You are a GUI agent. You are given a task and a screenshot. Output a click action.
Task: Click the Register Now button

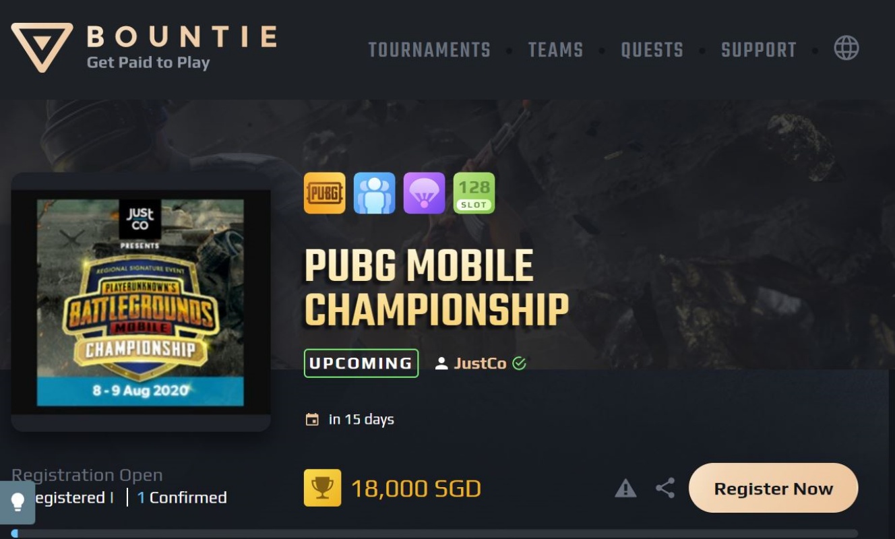point(773,488)
